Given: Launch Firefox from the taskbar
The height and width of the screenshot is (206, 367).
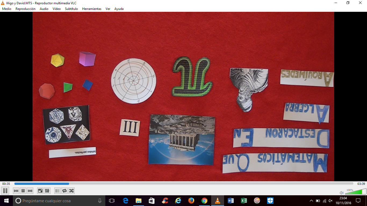Looking at the screenshot, I should 191,200.
